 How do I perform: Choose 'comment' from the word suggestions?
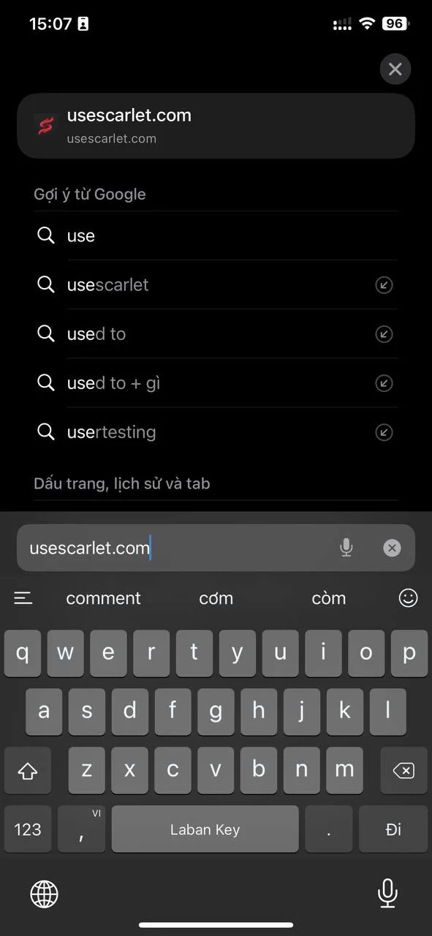pyautogui.click(x=103, y=598)
